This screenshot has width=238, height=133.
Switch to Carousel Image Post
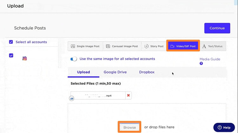122,46
